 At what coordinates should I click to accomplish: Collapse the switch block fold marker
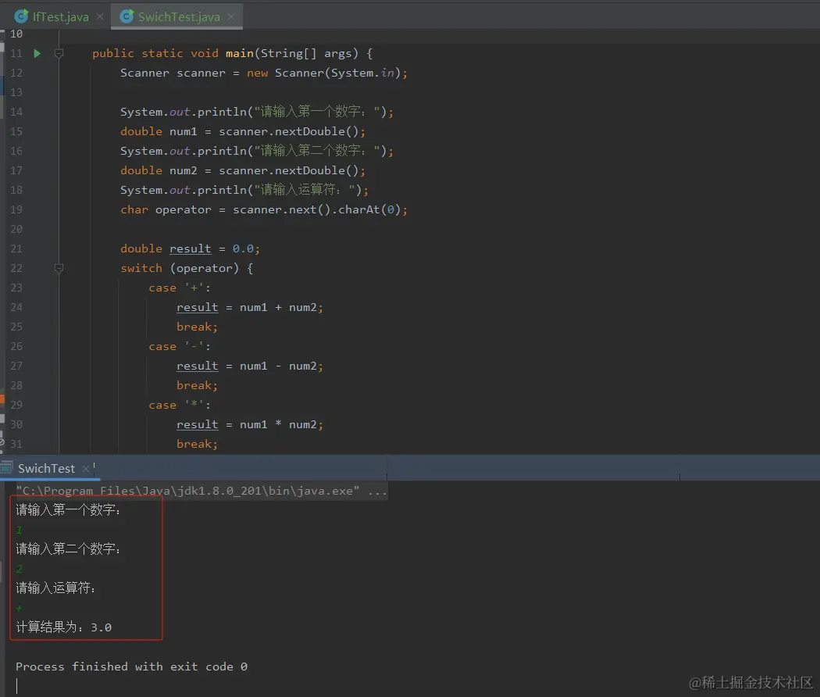pyautogui.click(x=59, y=269)
